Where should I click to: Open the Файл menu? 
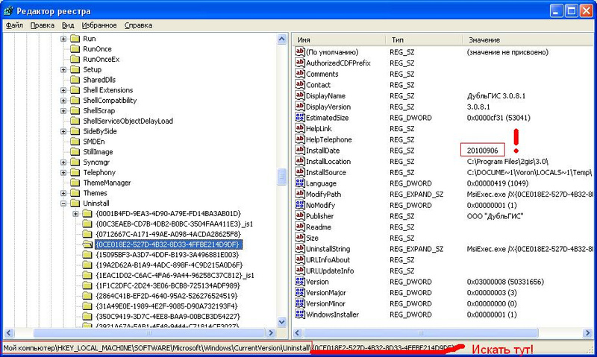[15, 25]
